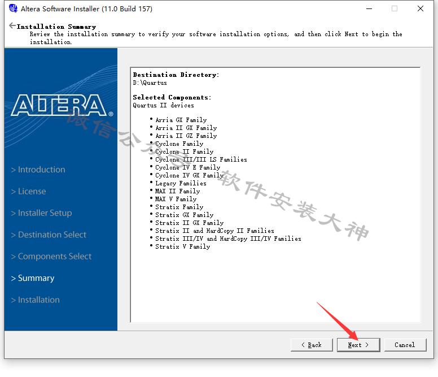Click Cyclone Family entry

click(179, 144)
